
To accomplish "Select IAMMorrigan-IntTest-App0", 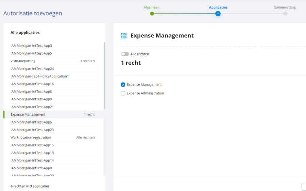I will (53, 168).
